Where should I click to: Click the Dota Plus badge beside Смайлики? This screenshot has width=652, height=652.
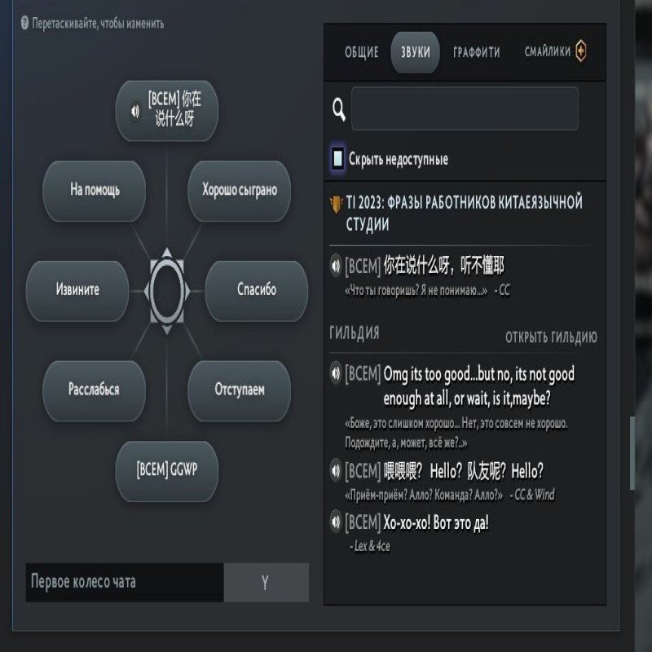581,51
